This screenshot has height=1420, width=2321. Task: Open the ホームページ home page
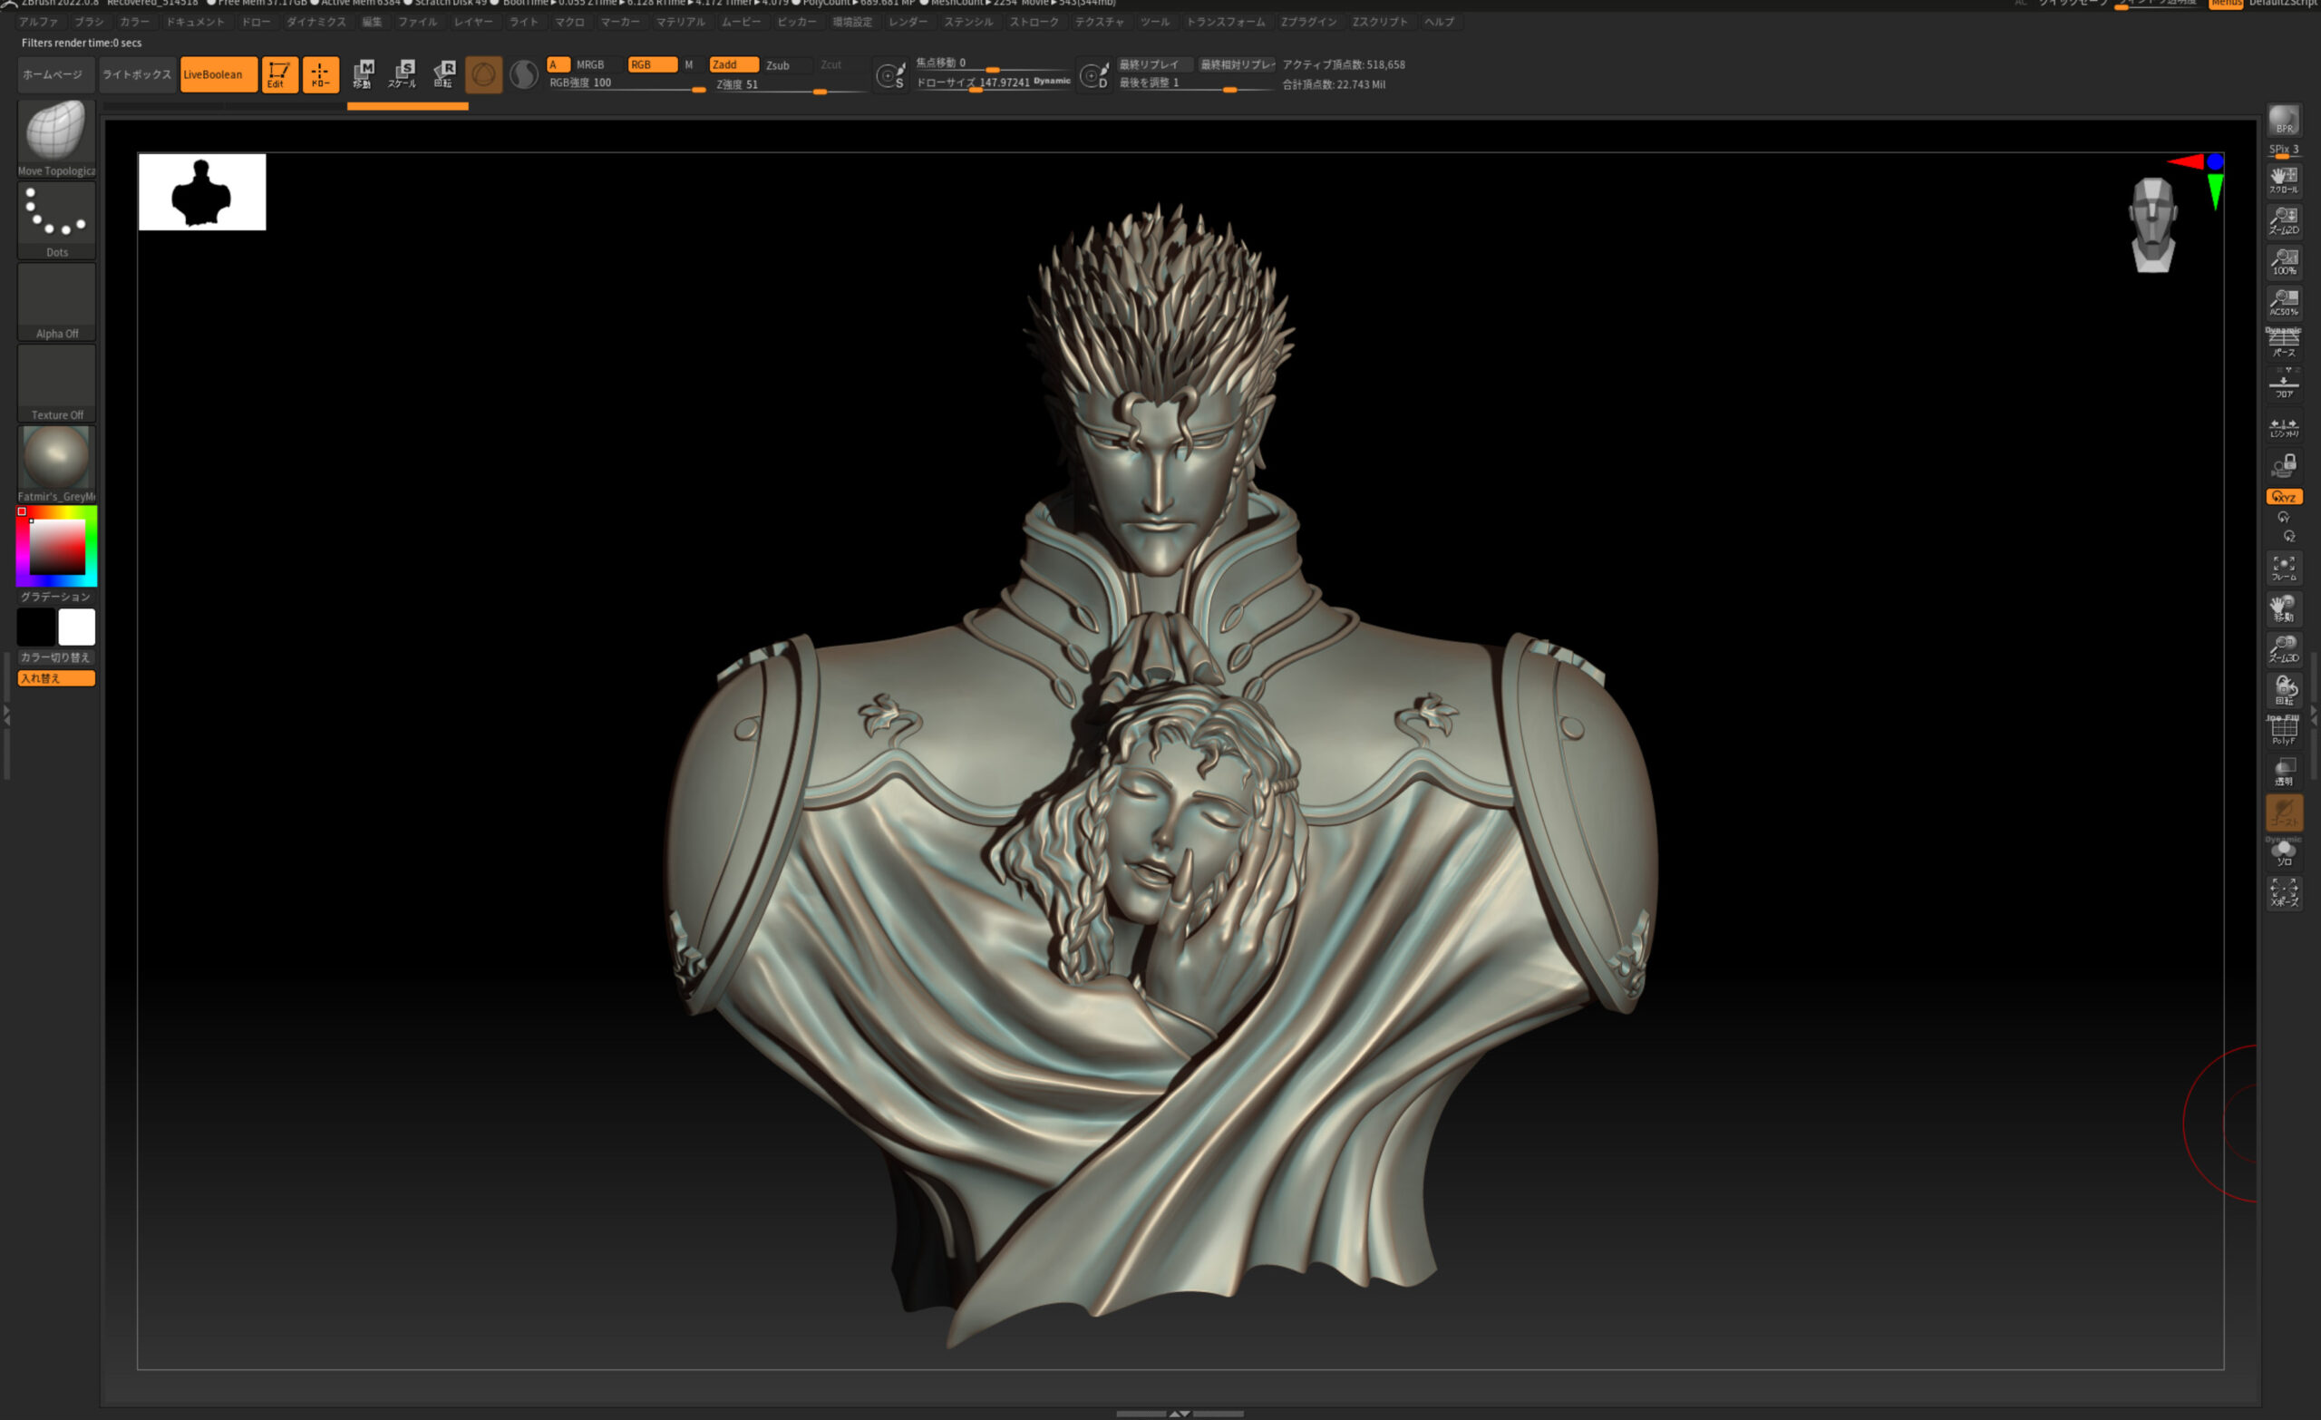[54, 74]
